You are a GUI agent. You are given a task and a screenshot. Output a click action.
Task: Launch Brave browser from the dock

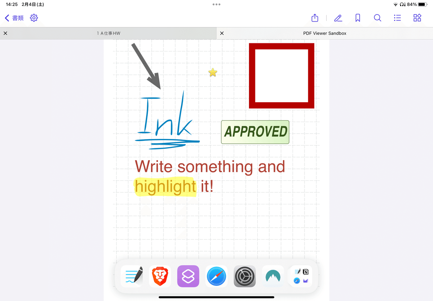tap(160, 276)
